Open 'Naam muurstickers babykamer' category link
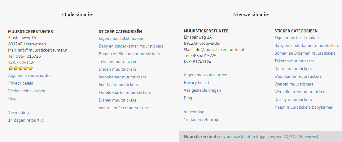342x142 pixels. (x=303, y=107)
